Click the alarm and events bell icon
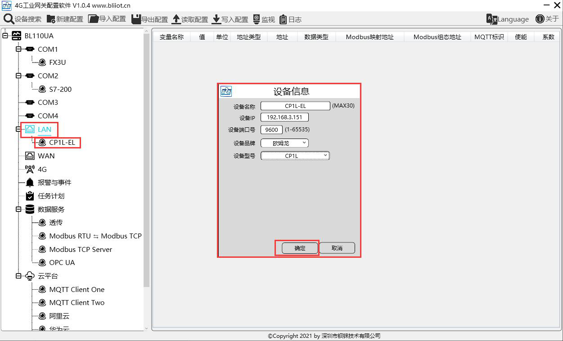This screenshot has width=563, height=341. click(x=30, y=183)
